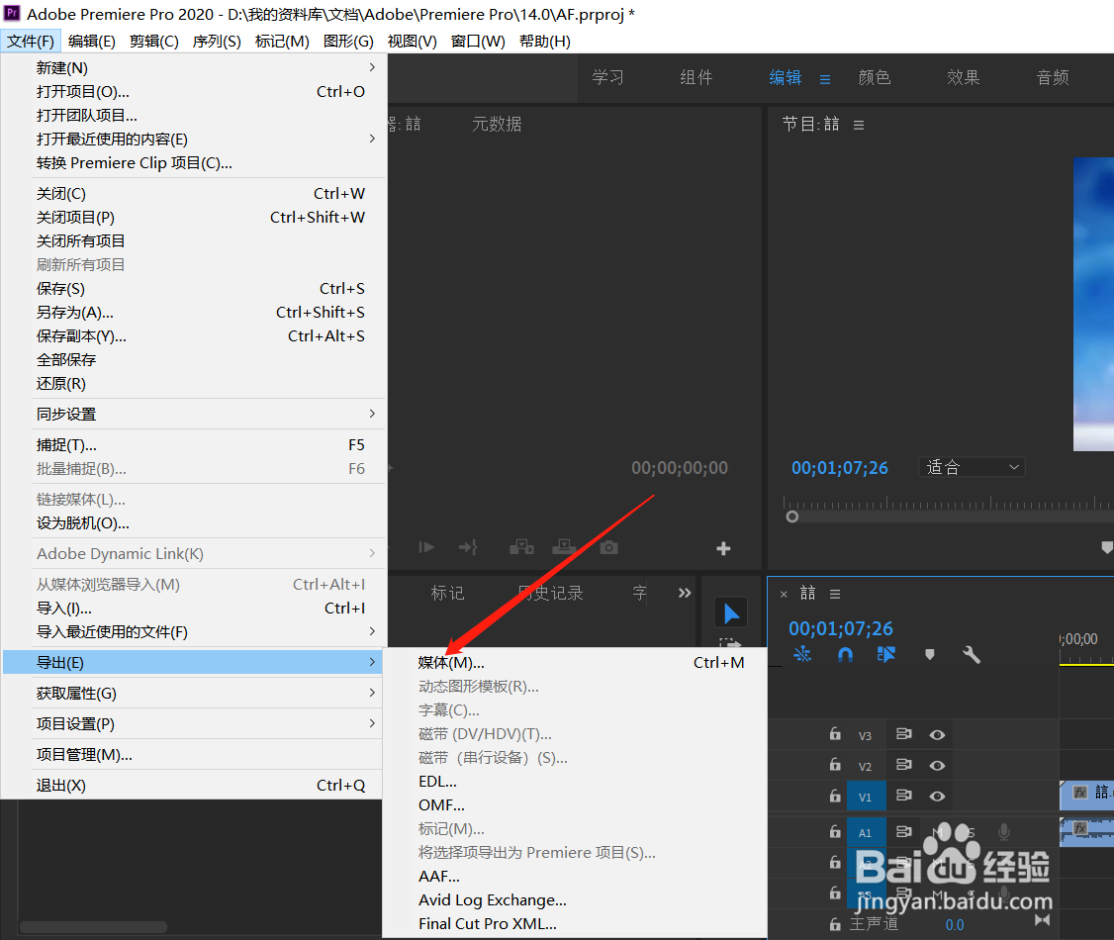Screen dimensions: 1114x940
Task: Hide V1 track output eye
Action: point(937,796)
